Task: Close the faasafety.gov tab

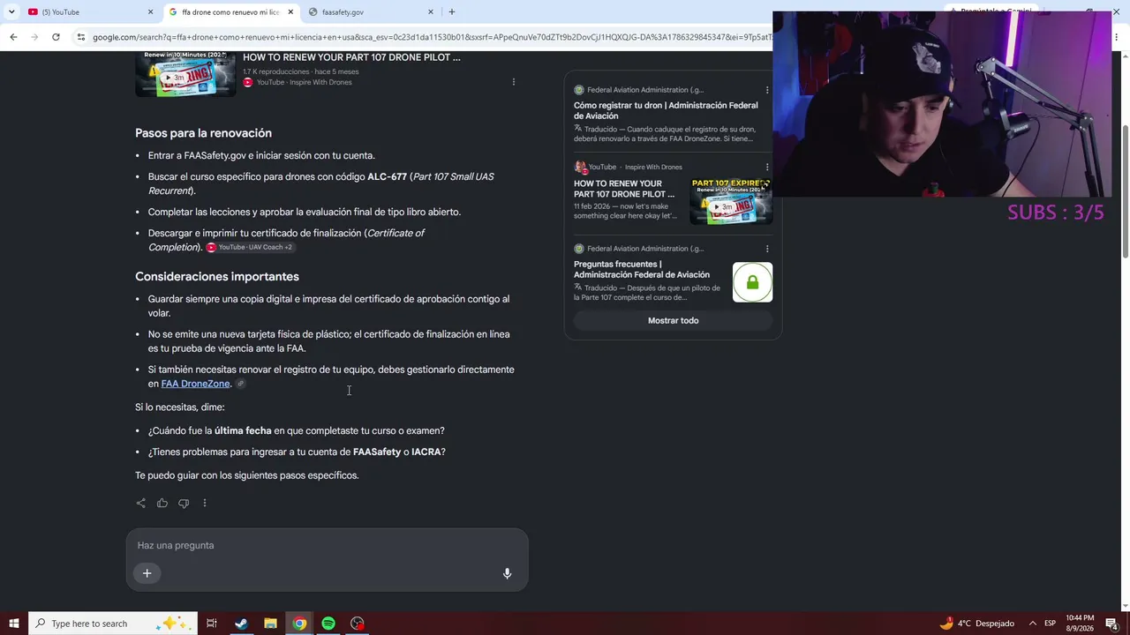Action: 431,11
